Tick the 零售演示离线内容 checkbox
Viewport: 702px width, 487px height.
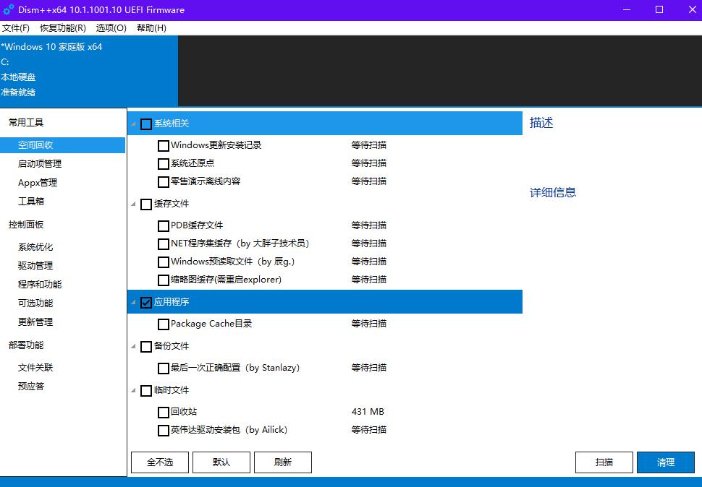164,182
